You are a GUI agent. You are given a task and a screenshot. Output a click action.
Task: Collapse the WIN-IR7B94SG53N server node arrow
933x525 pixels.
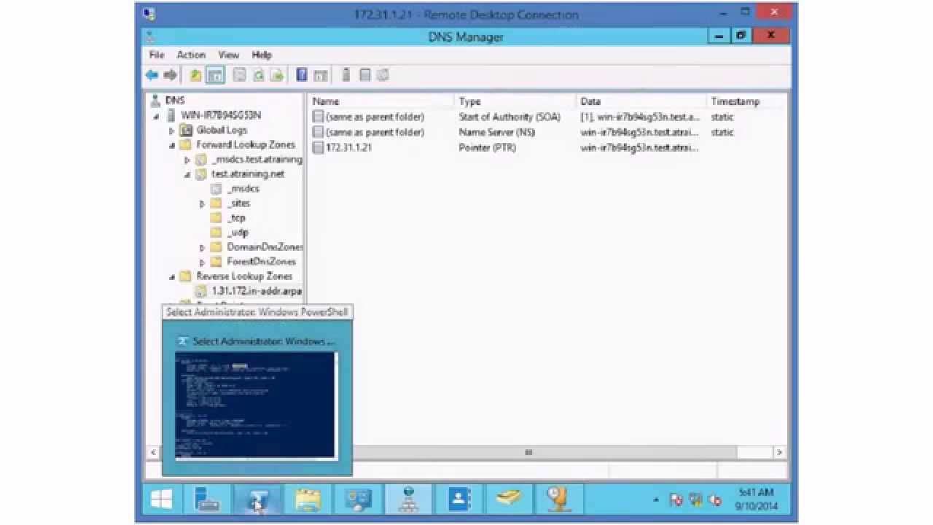pyautogui.click(x=156, y=116)
